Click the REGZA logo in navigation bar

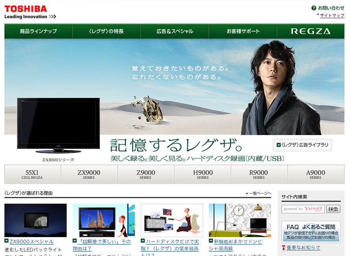(x=311, y=31)
